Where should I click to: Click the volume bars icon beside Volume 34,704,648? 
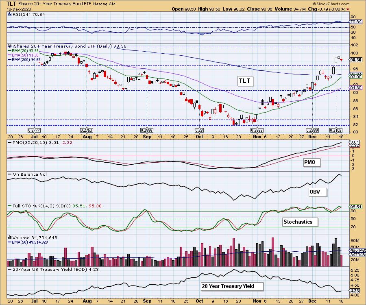10,237
